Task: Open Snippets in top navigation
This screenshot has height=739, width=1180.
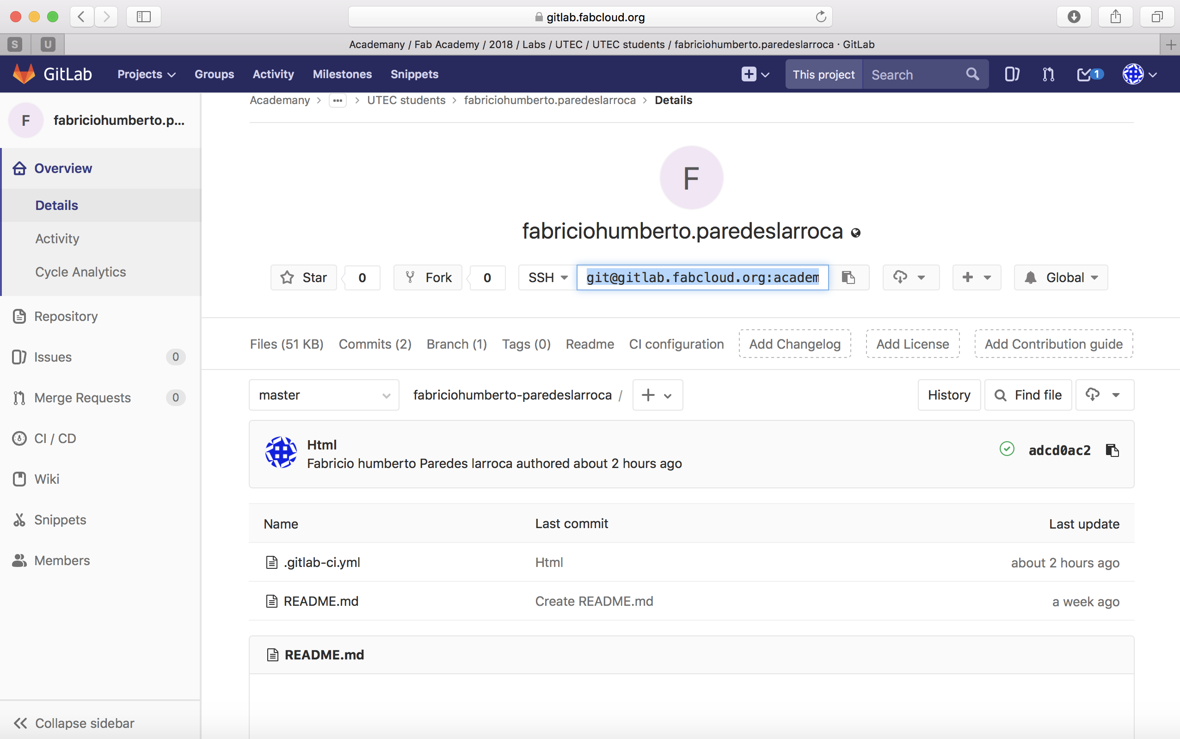Action: pos(414,74)
